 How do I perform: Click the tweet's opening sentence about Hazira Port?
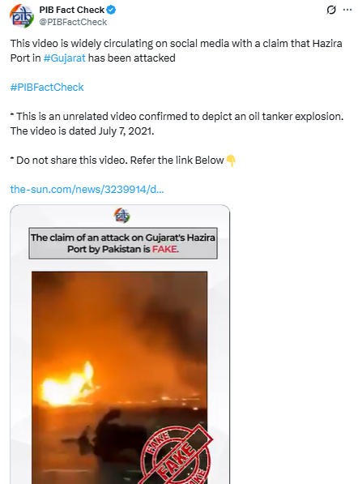pyautogui.click(x=176, y=50)
